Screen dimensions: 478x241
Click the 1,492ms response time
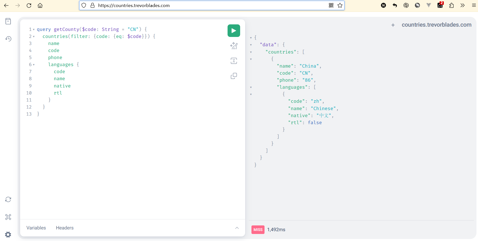[276, 230]
